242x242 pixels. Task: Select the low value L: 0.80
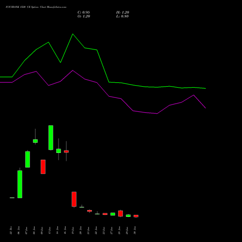tap(122, 16)
